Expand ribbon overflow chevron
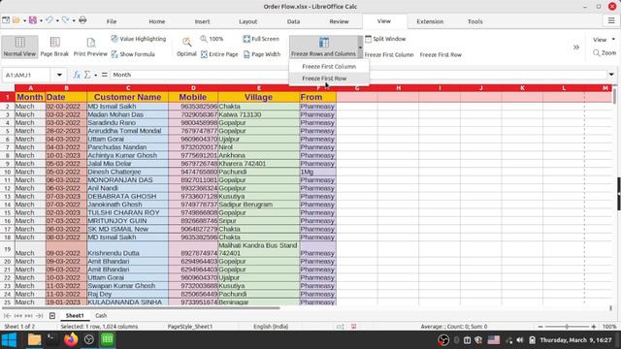 (576, 48)
